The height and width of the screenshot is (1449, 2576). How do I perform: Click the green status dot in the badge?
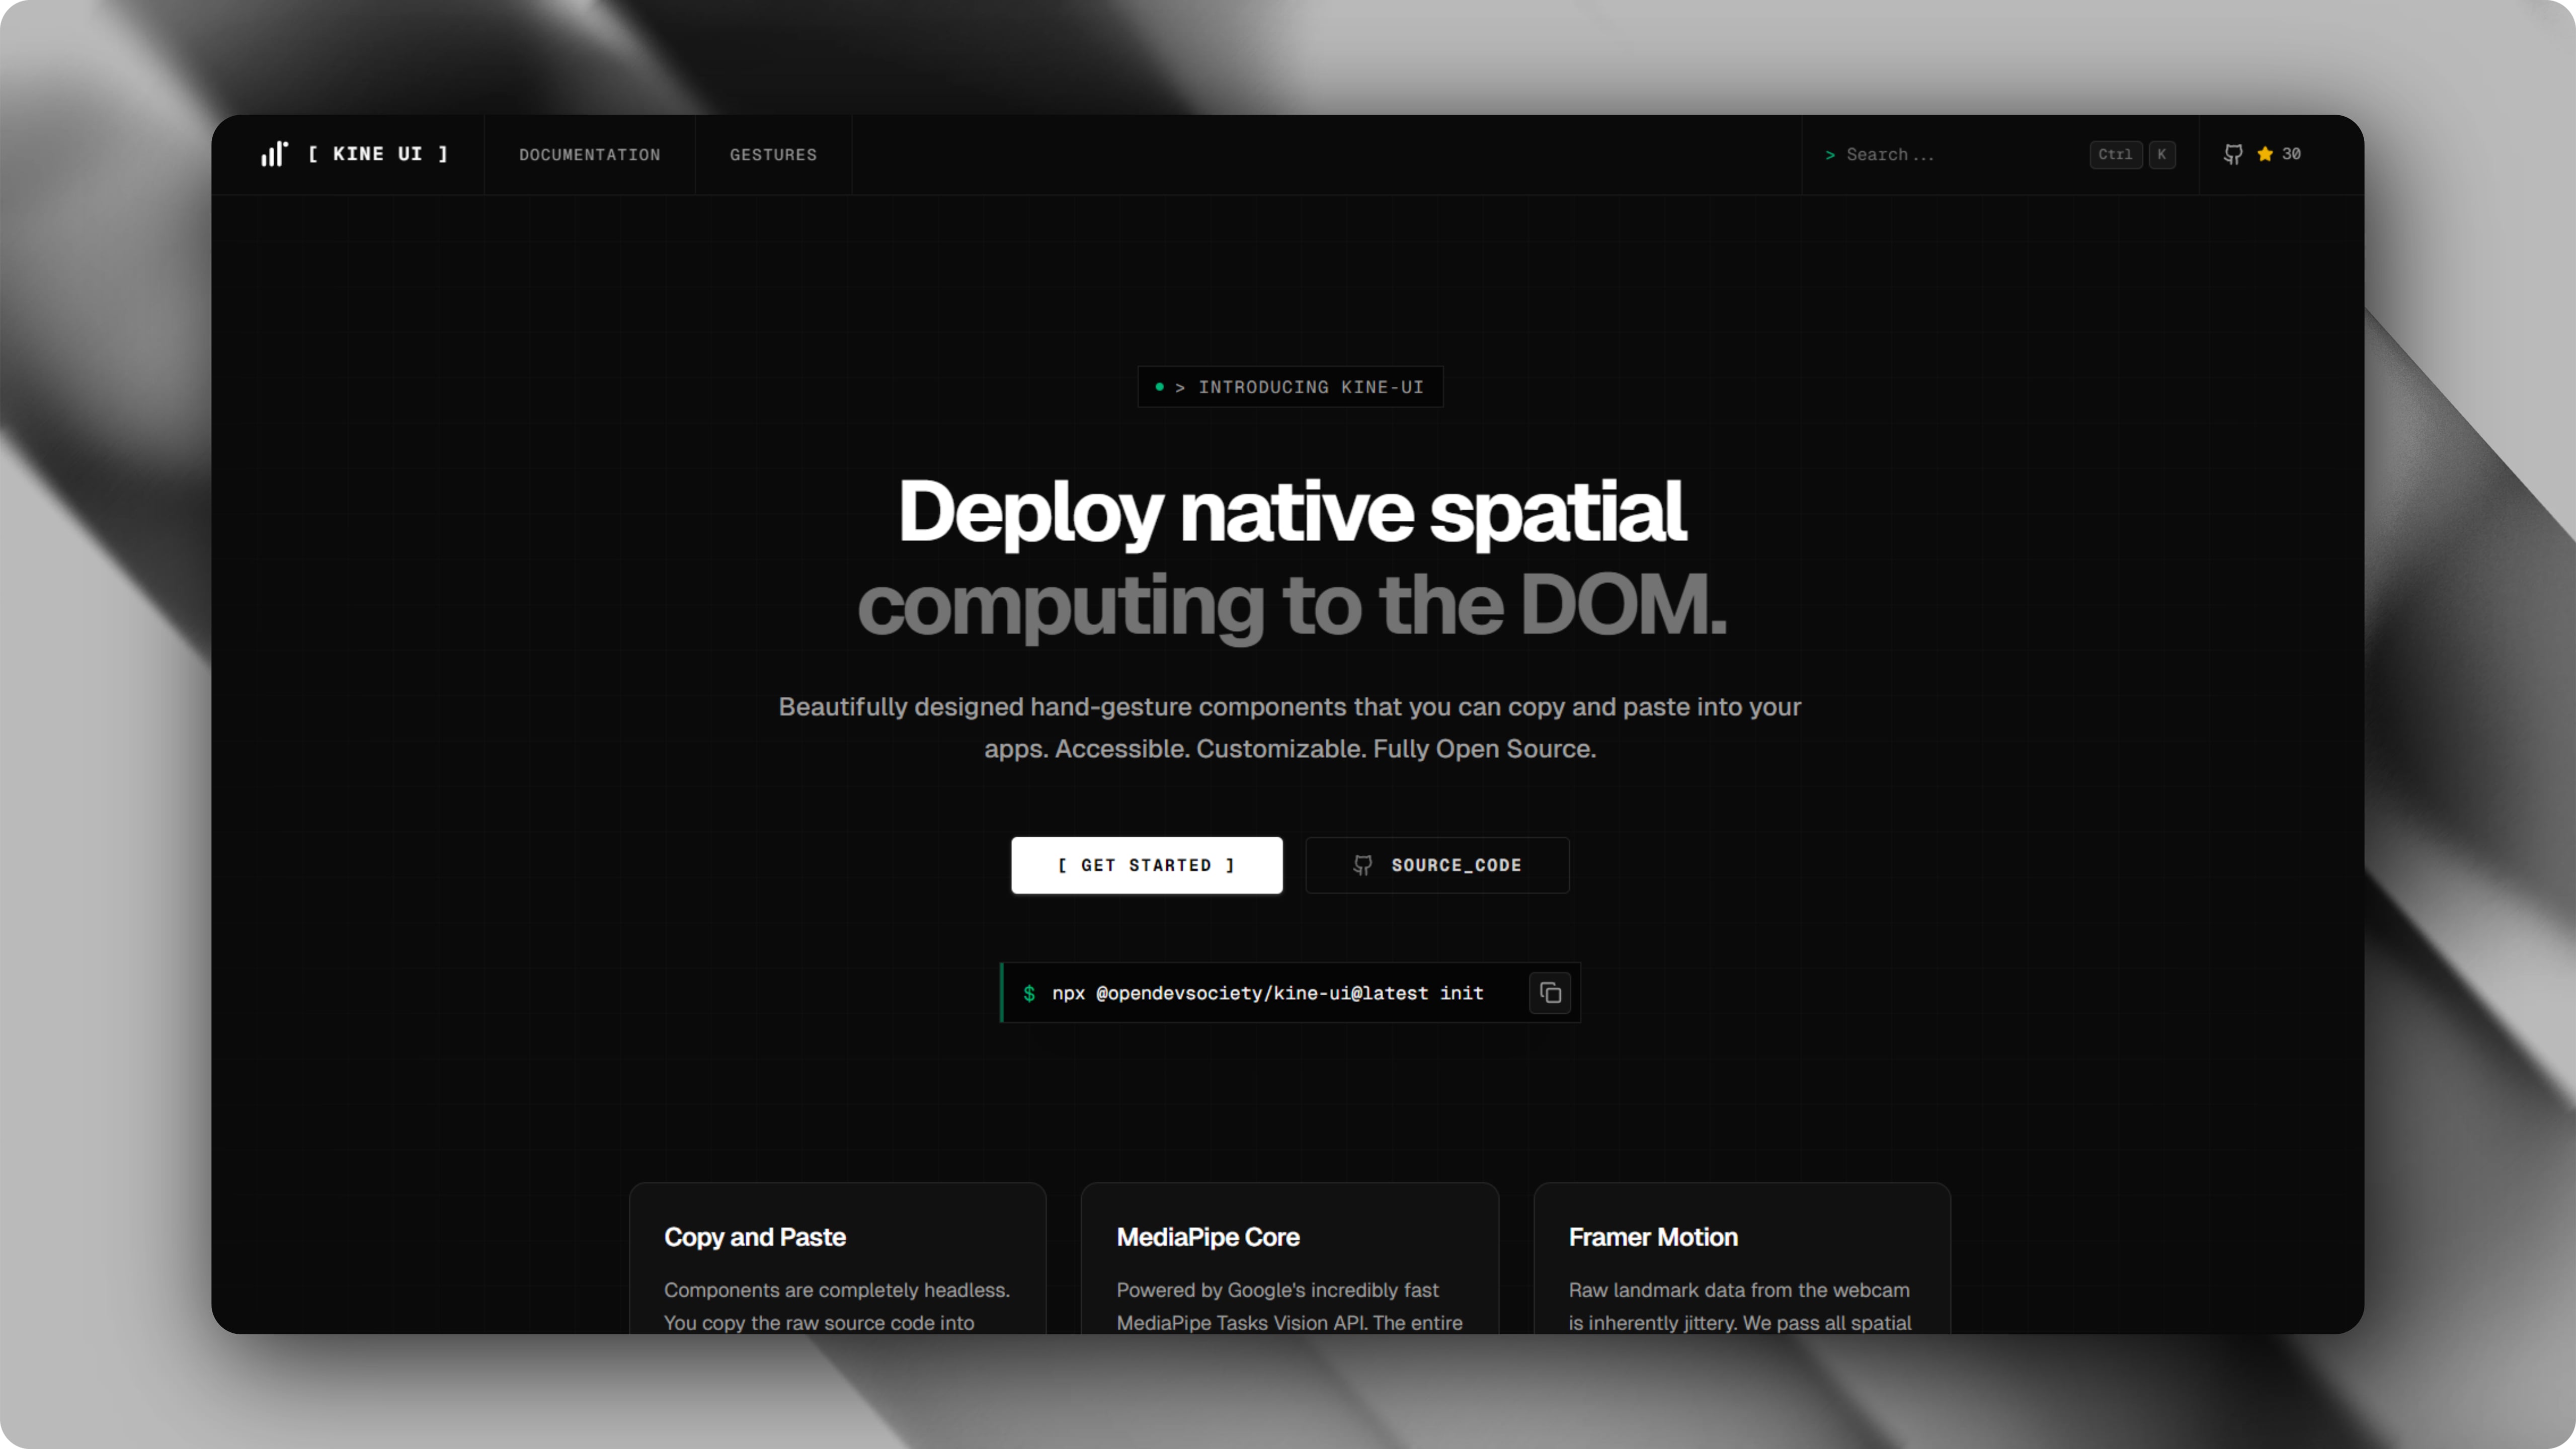click(x=1159, y=387)
